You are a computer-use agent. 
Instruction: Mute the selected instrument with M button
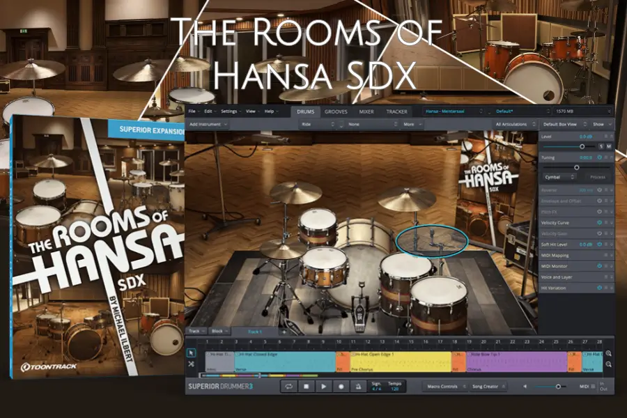pos(609,147)
